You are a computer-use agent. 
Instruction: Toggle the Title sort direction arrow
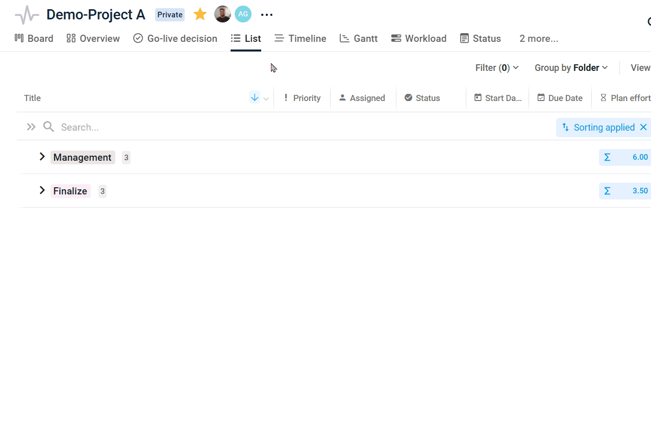[255, 97]
